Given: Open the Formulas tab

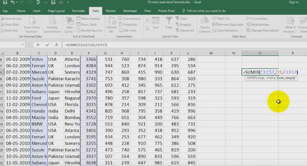Looking at the screenshot, I should [x=78, y=11].
